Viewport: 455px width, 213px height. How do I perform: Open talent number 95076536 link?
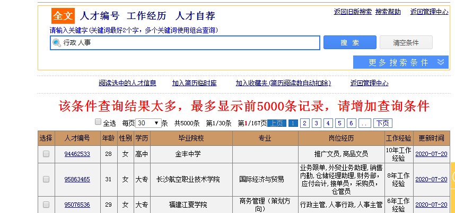tap(77, 205)
